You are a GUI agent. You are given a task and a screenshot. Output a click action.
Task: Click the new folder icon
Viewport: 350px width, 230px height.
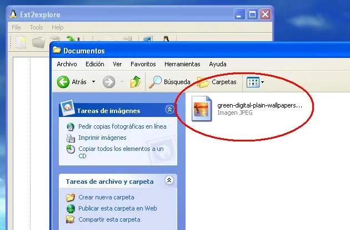[x=71, y=197]
